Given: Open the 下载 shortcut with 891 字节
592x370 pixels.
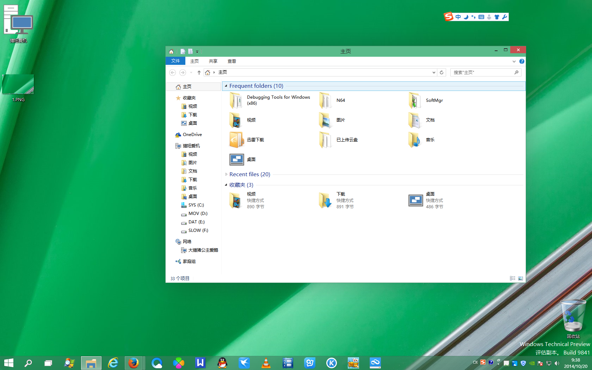Looking at the screenshot, I should (336, 201).
